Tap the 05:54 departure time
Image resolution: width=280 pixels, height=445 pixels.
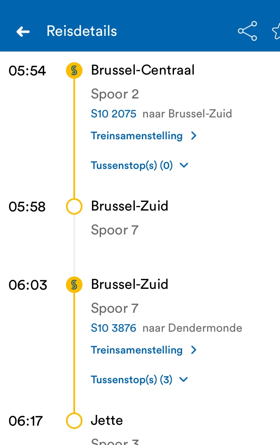(27, 71)
